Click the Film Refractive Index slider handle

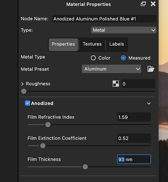[48, 124]
